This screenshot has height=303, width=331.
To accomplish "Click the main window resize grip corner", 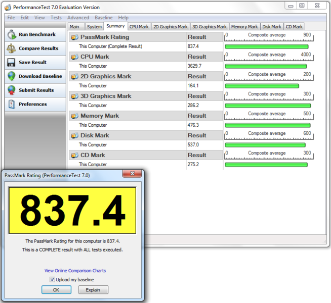I will pyautogui.click(x=324, y=242).
